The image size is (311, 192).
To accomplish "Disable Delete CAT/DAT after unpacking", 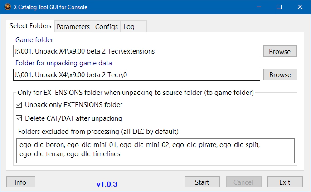I will 19,118.
